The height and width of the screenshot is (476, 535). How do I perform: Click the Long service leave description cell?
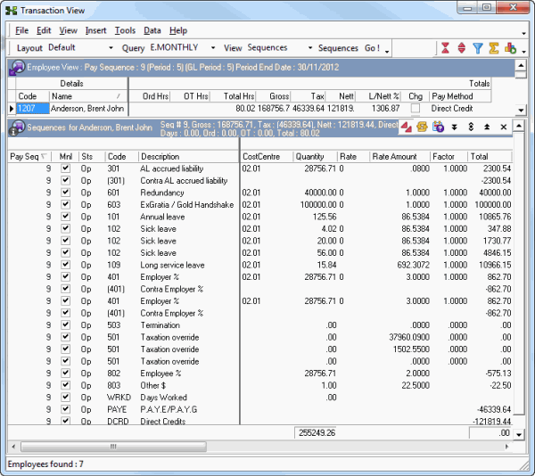[172, 265]
